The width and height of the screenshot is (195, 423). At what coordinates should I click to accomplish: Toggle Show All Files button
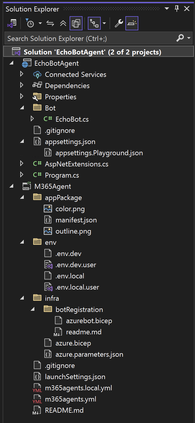tap(76, 24)
